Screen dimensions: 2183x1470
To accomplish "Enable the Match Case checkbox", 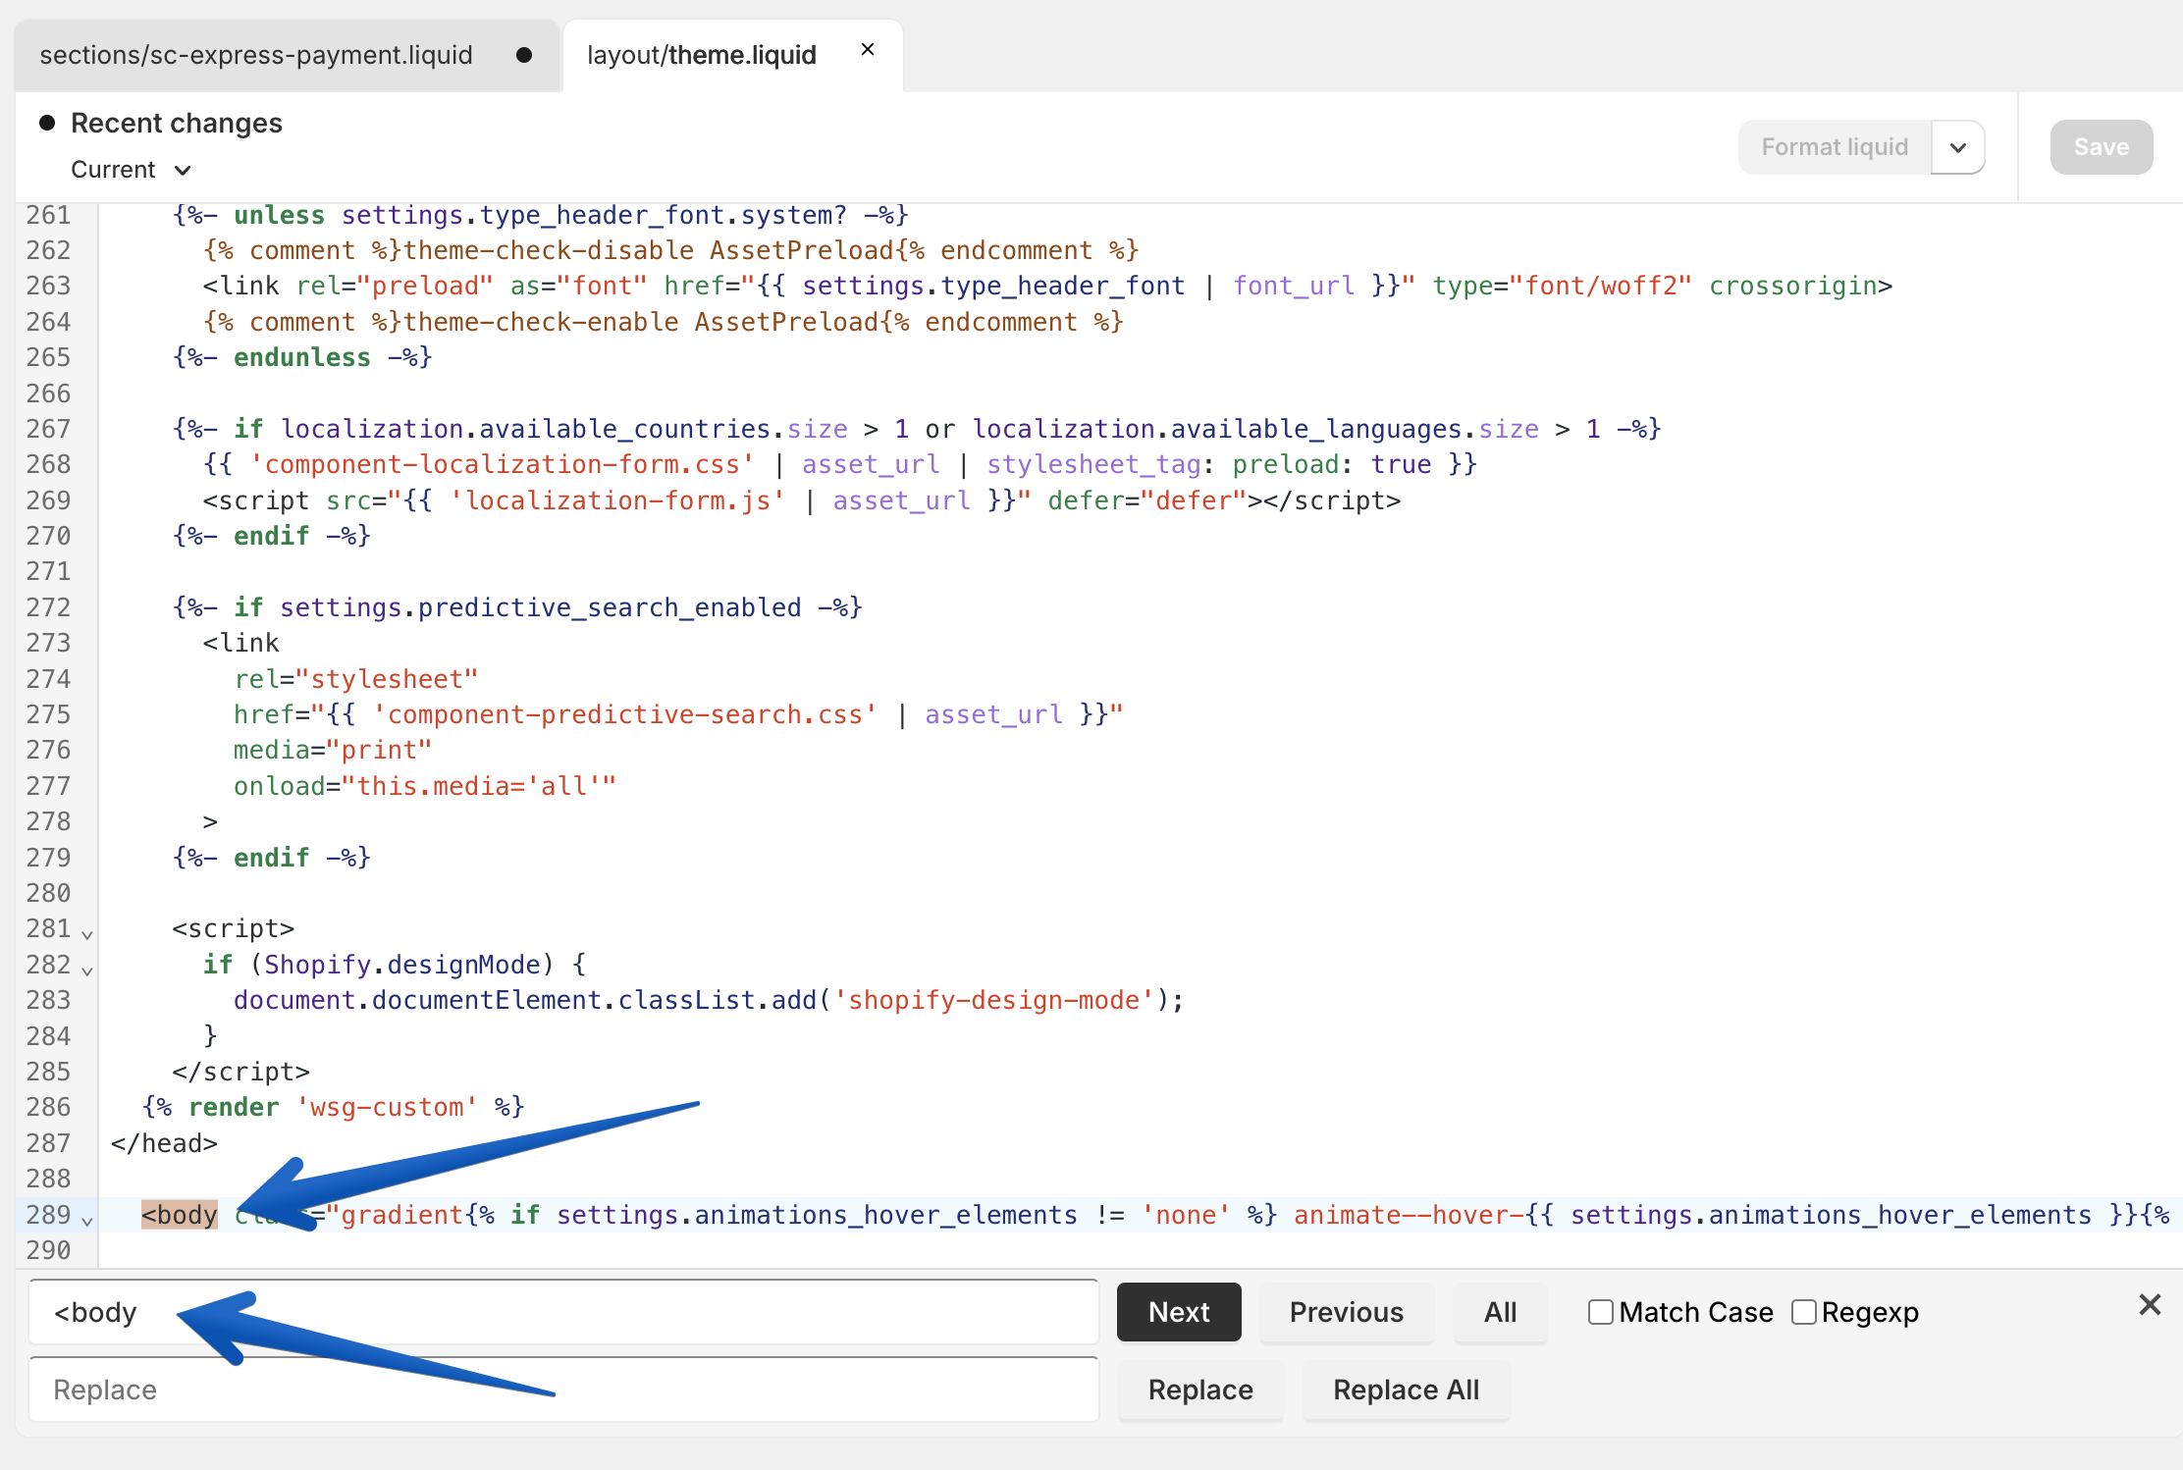I will (1601, 1312).
